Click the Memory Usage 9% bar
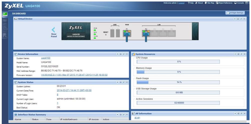The image size is (251, 124). tap(178, 72)
